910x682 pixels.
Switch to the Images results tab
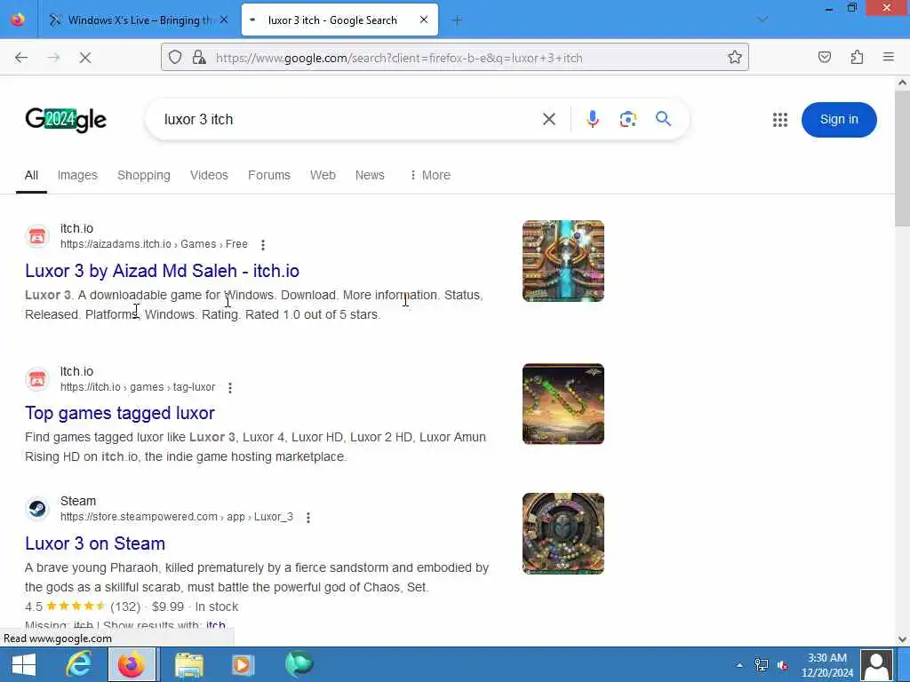coord(77,175)
